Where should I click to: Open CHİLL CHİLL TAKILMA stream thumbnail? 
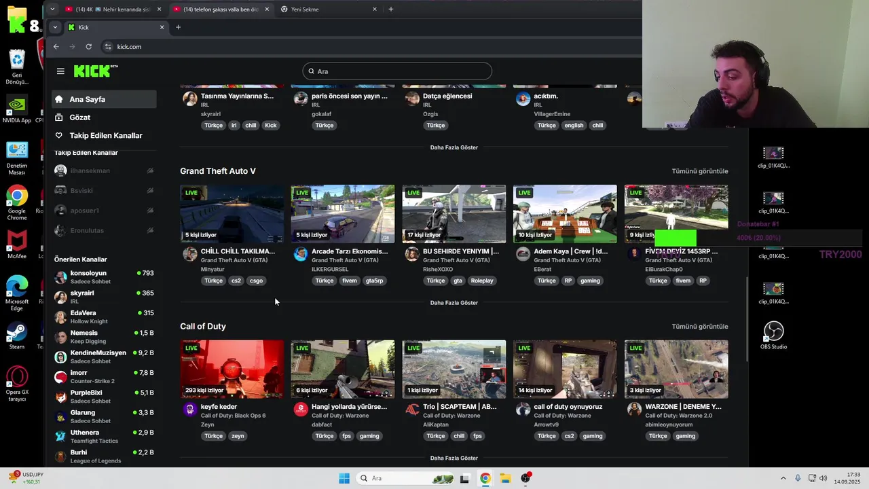(232, 214)
